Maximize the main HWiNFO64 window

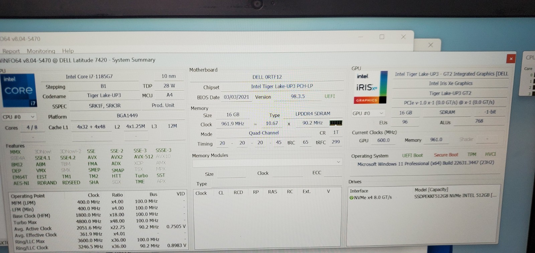tap(382, 37)
